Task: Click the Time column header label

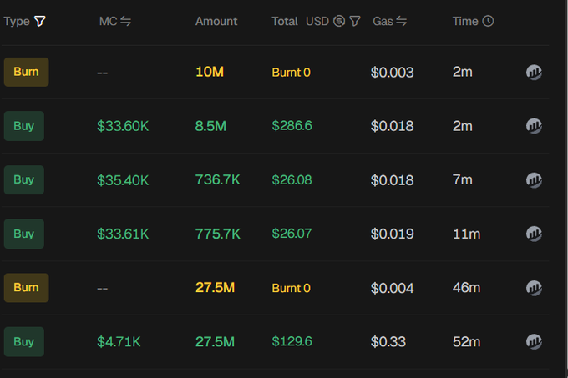Action: [x=465, y=22]
